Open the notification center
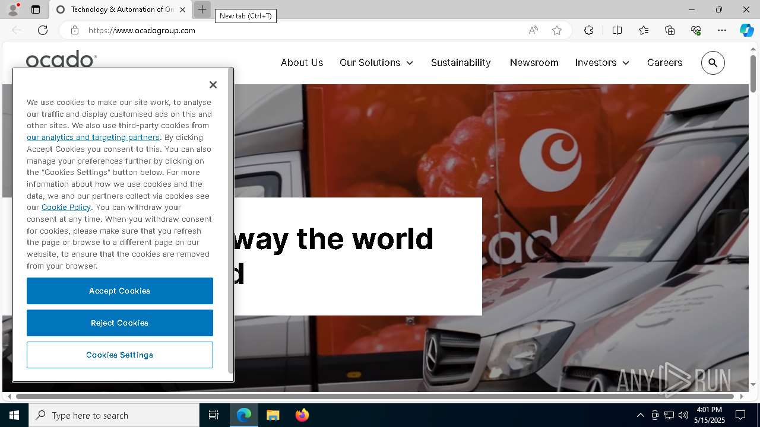760x427 pixels. click(x=740, y=415)
